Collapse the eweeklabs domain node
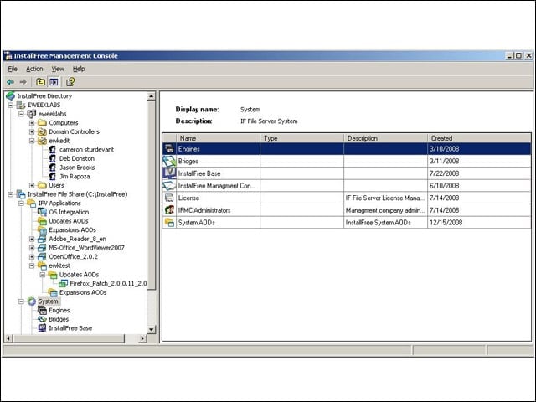The image size is (536, 402). coord(21,114)
